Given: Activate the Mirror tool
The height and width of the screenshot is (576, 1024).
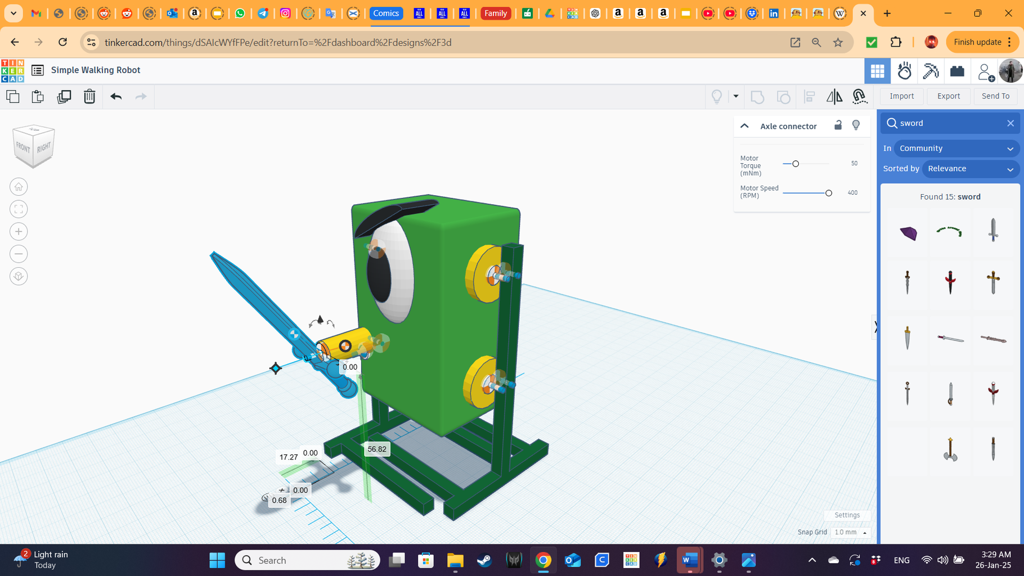Looking at the screenshot, I should [x=834, y=97].
